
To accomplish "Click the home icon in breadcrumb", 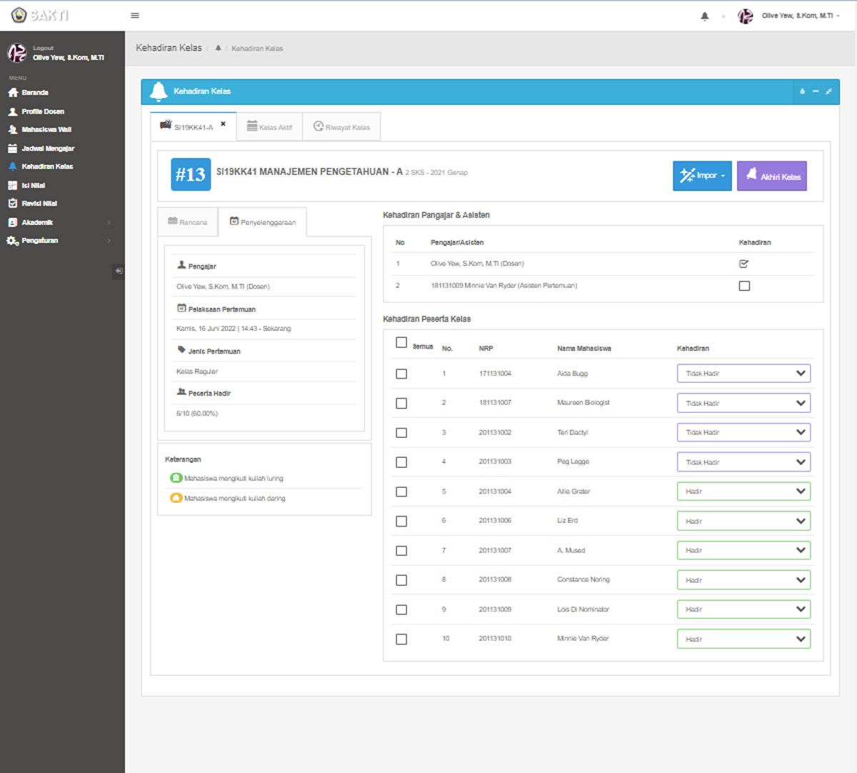I will point(219,49).
